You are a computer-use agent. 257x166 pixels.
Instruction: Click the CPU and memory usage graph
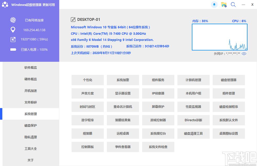click(x=220, y=37)
